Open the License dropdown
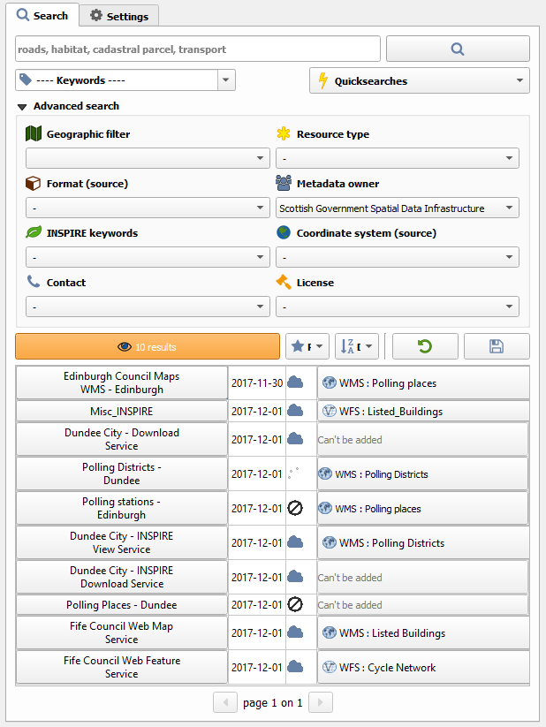 (397, 307)
